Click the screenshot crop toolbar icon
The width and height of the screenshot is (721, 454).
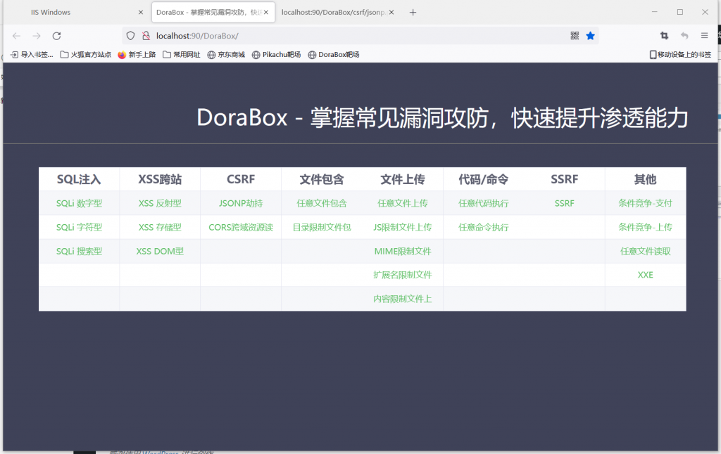[665, 36]
